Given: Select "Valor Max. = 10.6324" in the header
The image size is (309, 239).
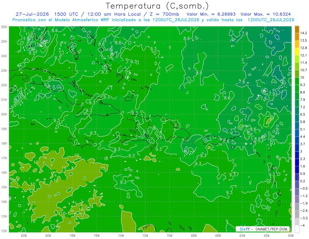Looking at the screenshot, I should tap(266, 14).
